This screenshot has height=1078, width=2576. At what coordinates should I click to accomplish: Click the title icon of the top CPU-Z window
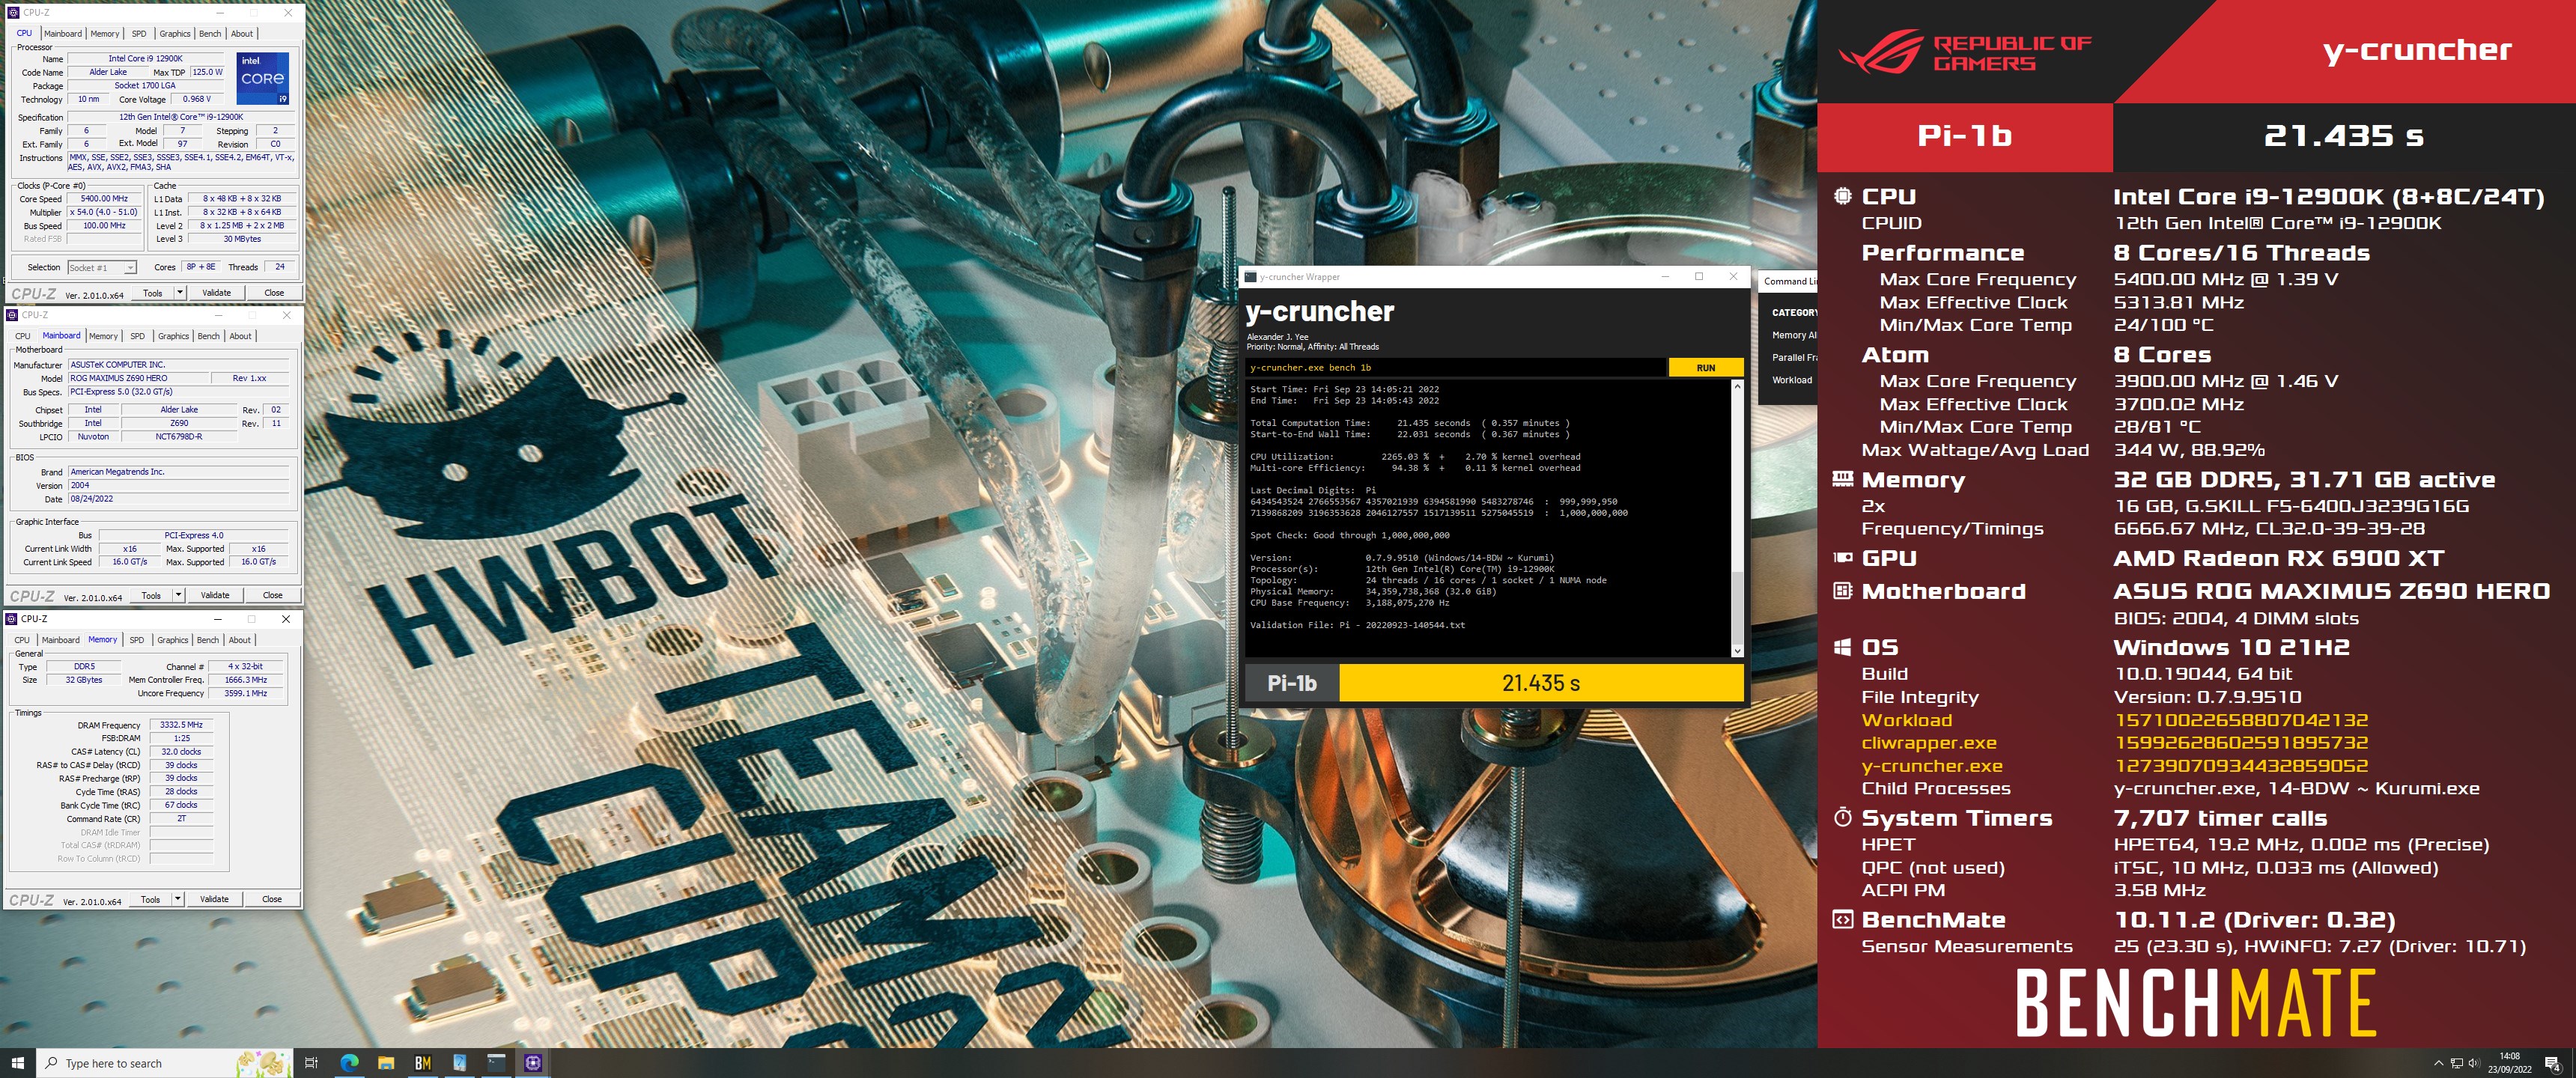(x=13, y=13)
